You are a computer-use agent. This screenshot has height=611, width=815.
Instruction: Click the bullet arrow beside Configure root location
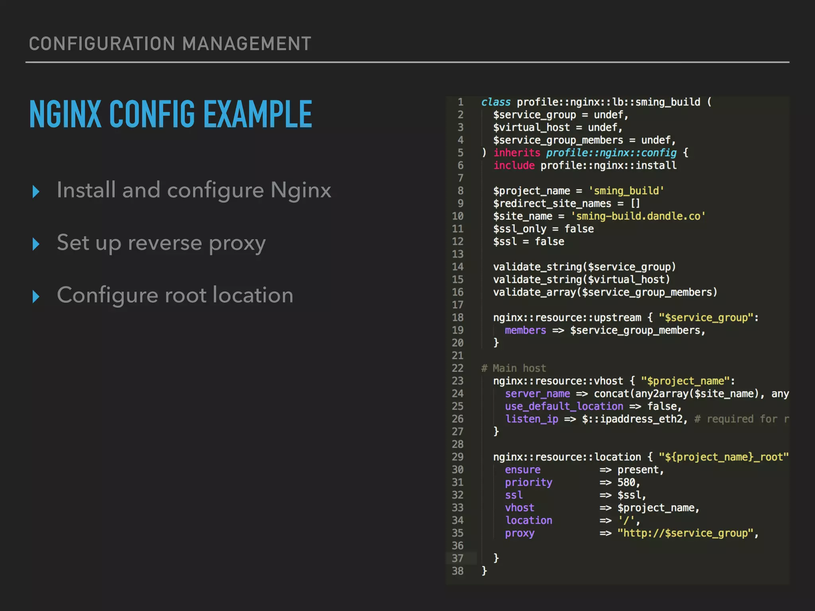click(x=36, y=296)
